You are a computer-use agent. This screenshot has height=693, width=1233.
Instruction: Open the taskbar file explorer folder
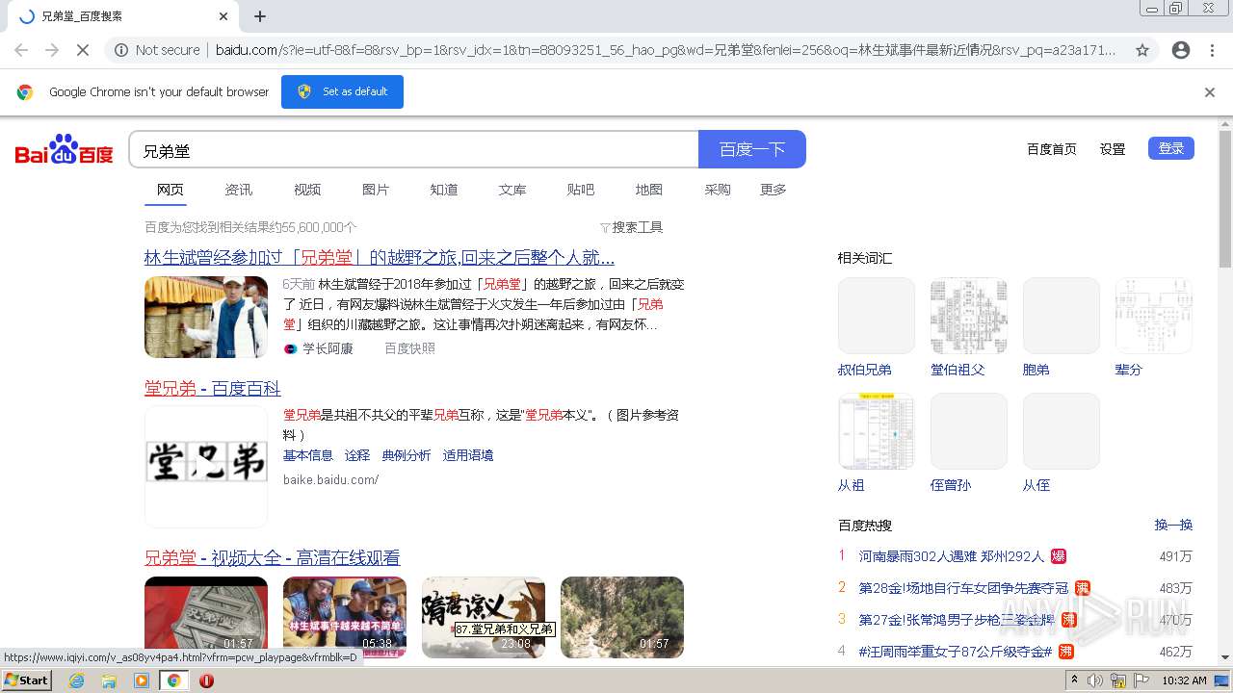point(109,680)
